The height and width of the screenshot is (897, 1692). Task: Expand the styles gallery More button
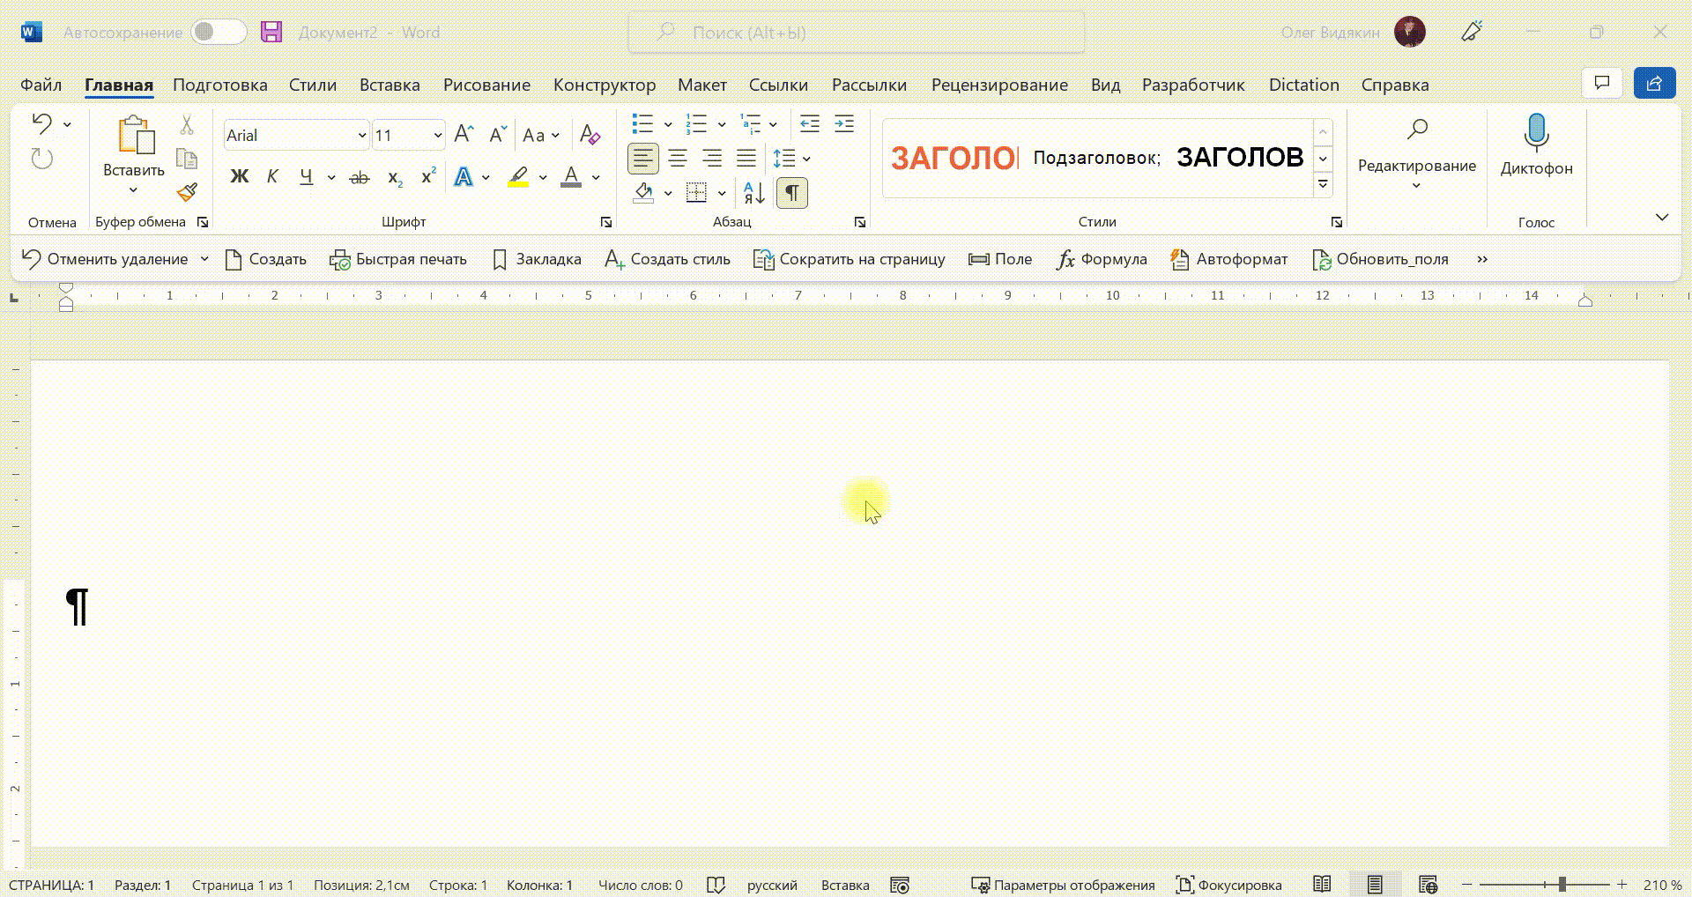(1323, 184)
